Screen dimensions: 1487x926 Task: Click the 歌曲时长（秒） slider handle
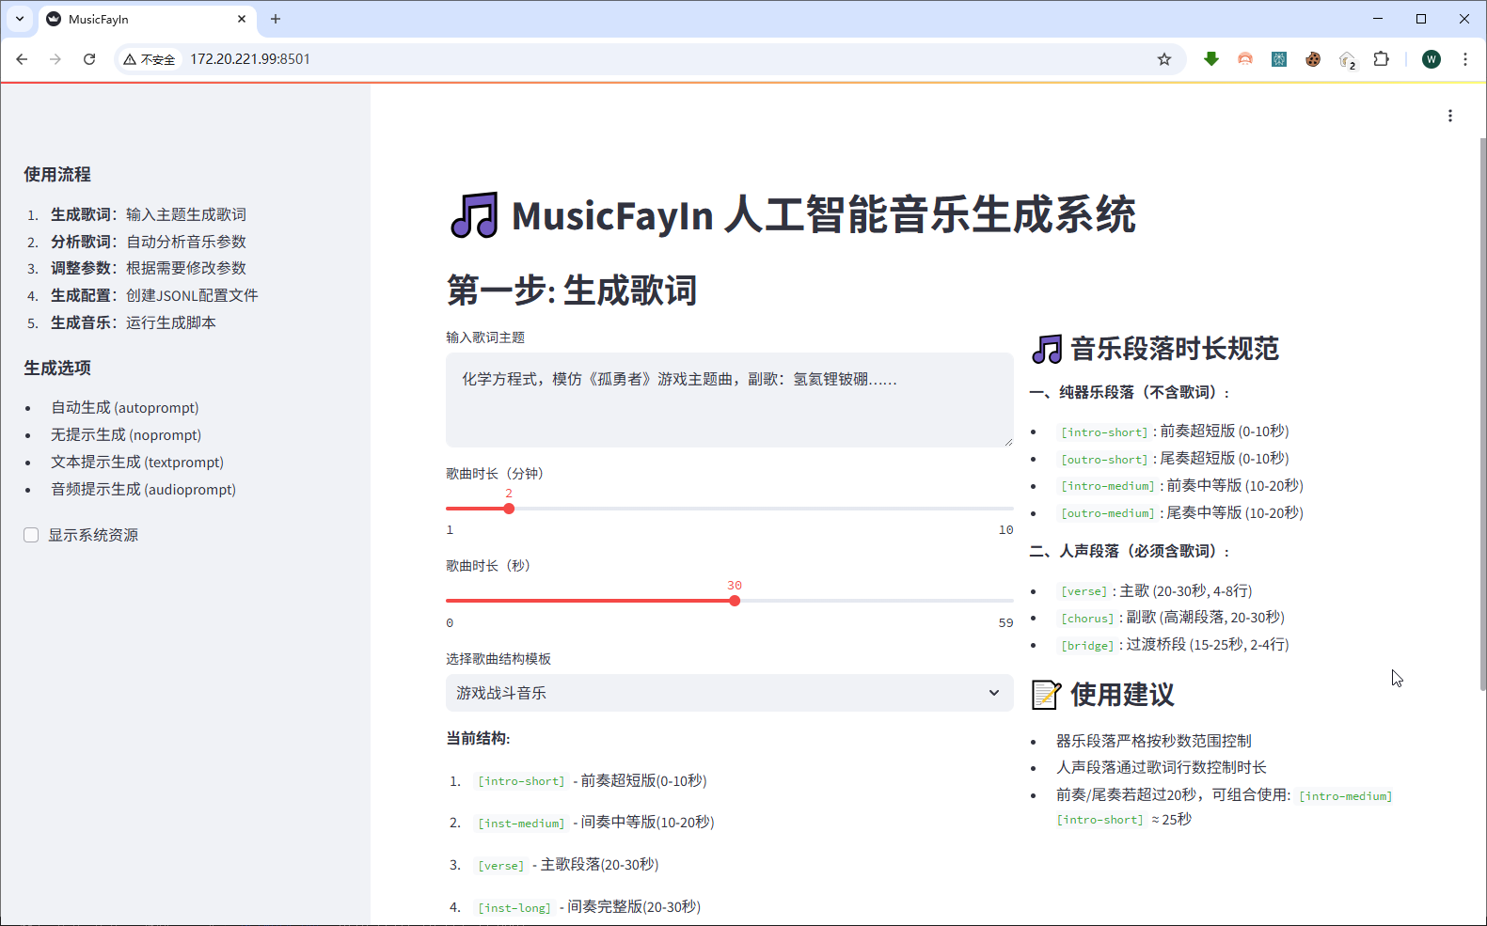(x=735, y=601)
